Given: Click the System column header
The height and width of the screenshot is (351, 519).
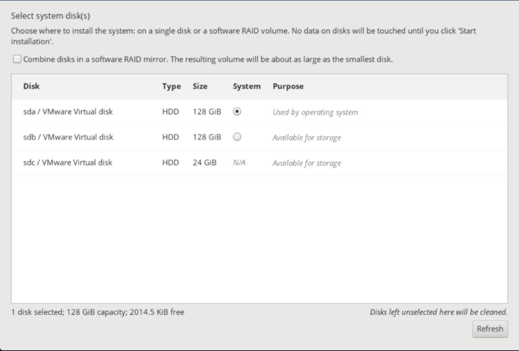Looking at the screenshot, I should click(247, 86).
